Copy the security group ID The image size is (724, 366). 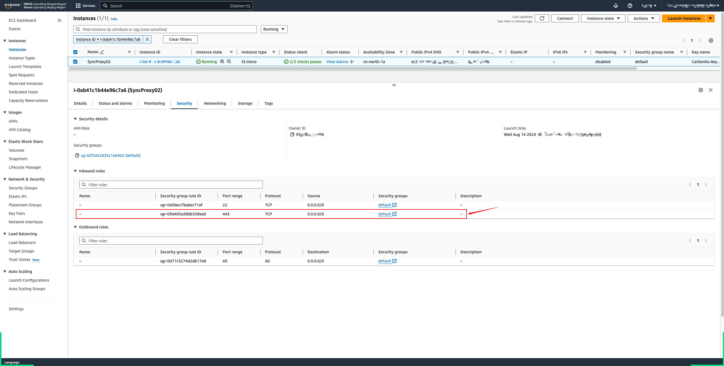[77, 155]
